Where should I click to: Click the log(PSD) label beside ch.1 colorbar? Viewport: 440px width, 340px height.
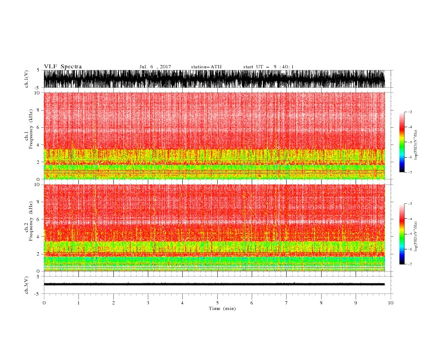coord(416,145)
